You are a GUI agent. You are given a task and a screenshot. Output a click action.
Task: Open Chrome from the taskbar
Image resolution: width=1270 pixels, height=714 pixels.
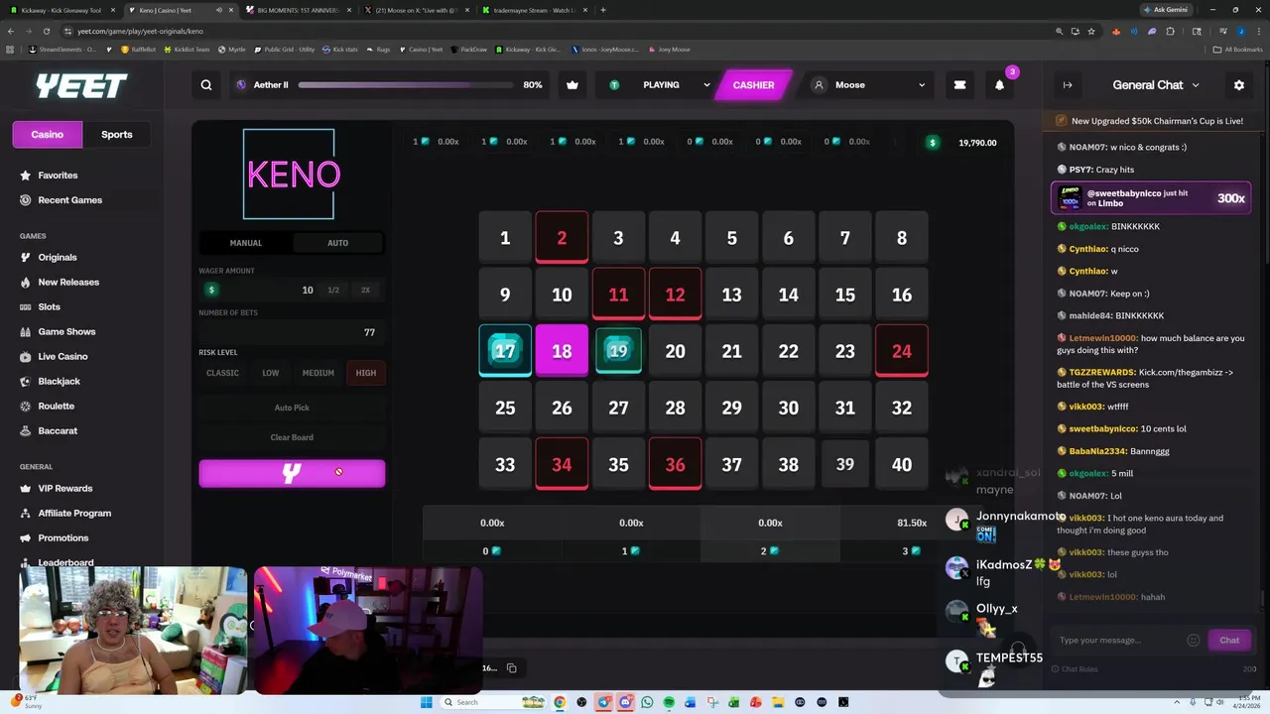coord(560,702)
